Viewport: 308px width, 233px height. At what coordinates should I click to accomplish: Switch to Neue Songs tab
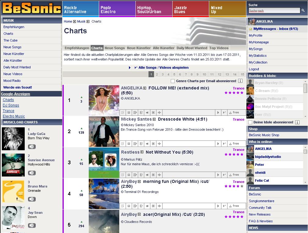tap(115, 48)
